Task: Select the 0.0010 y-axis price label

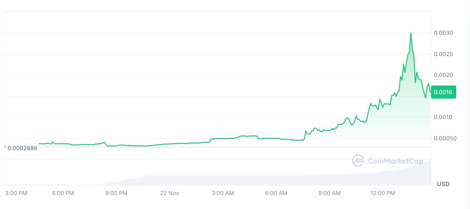Action: 443,117
